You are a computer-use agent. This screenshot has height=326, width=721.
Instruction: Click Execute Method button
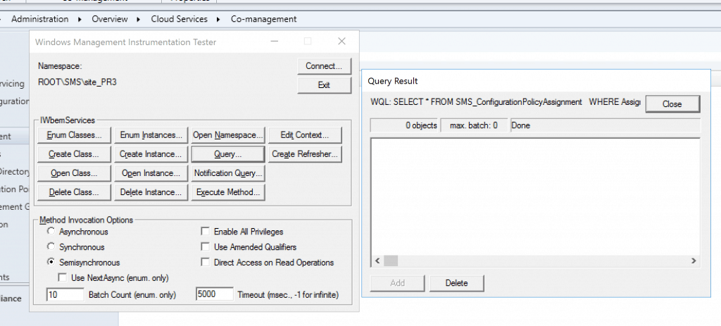[x=228, y=192]
